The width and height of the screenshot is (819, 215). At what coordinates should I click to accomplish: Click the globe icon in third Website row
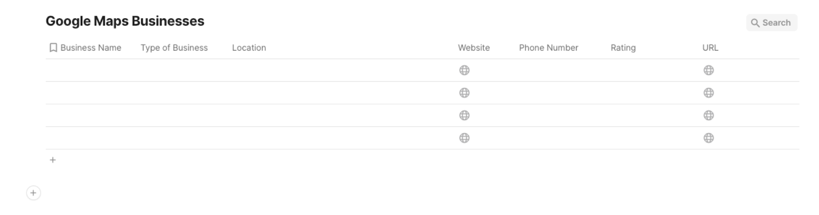(464, 115)
